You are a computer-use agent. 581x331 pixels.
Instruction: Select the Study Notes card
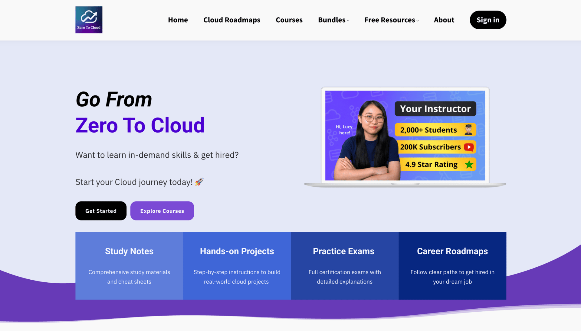click(129, 266)
